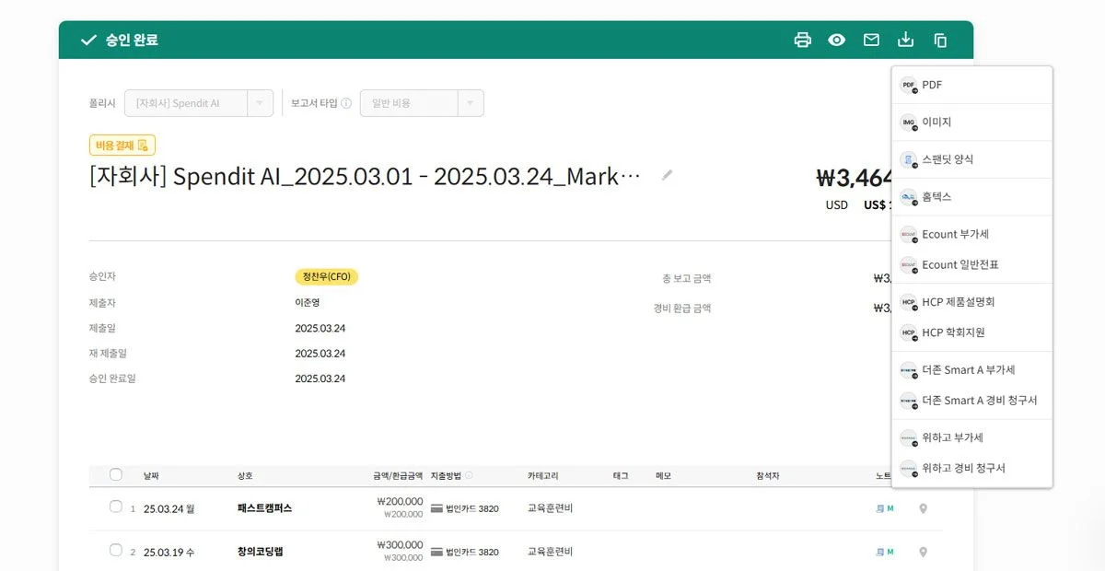Email the report via envelope icon

click(x=871, y=40)
